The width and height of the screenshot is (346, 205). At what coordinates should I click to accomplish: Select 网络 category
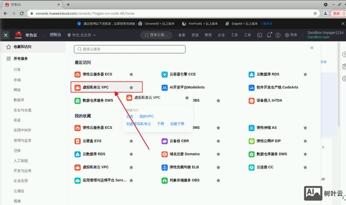17,90
